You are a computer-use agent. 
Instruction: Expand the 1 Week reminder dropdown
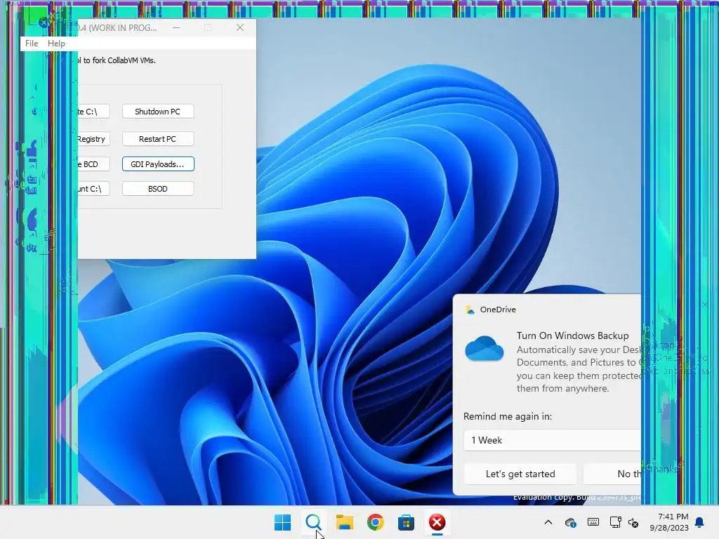coord(552,440)
